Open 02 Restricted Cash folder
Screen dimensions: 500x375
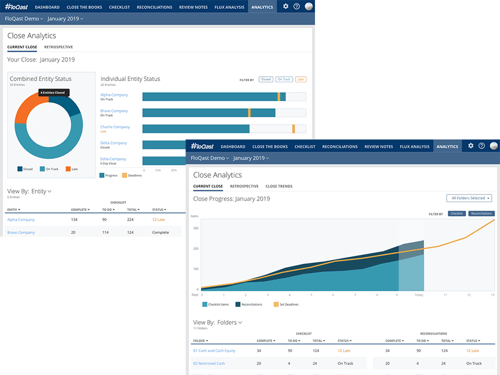coord(209,363)
